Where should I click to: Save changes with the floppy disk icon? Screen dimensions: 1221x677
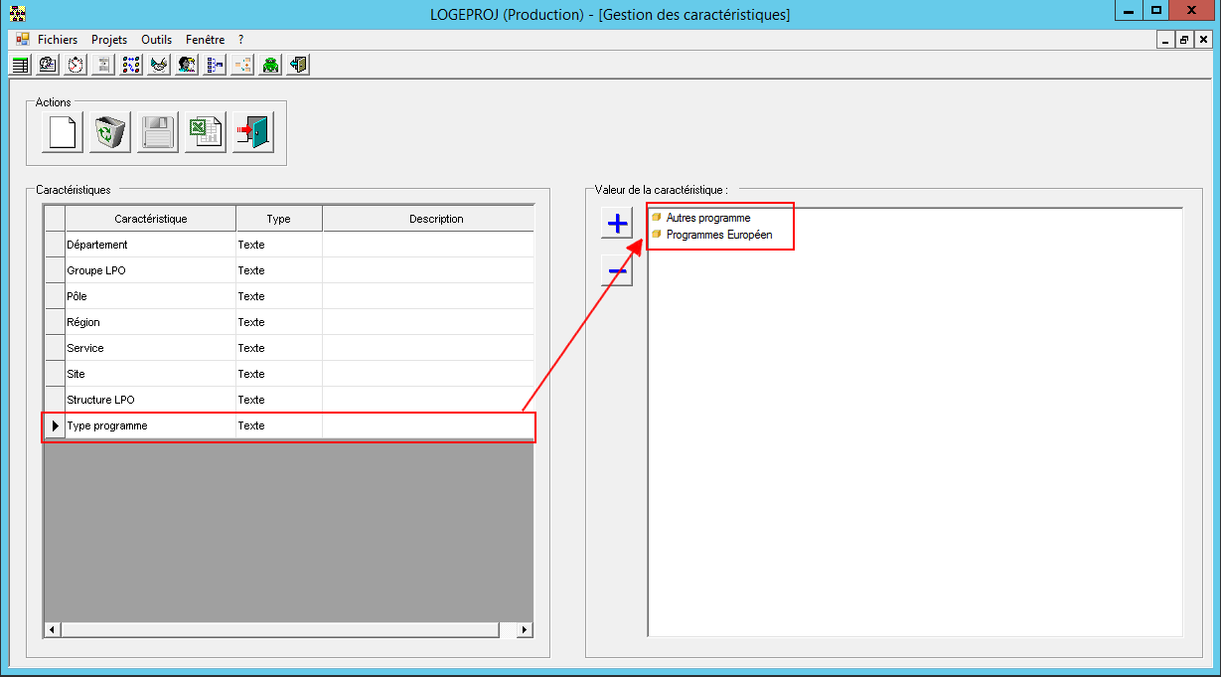(155, 131)
